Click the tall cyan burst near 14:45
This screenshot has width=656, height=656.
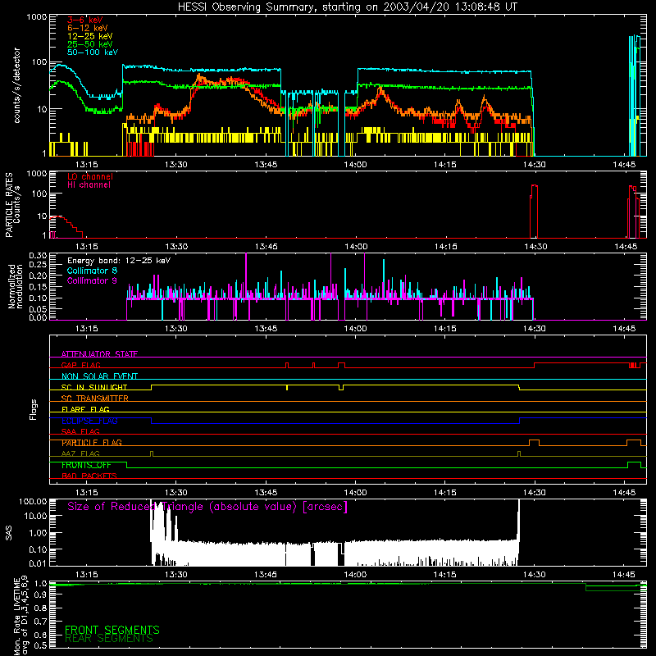coord(635,95)
